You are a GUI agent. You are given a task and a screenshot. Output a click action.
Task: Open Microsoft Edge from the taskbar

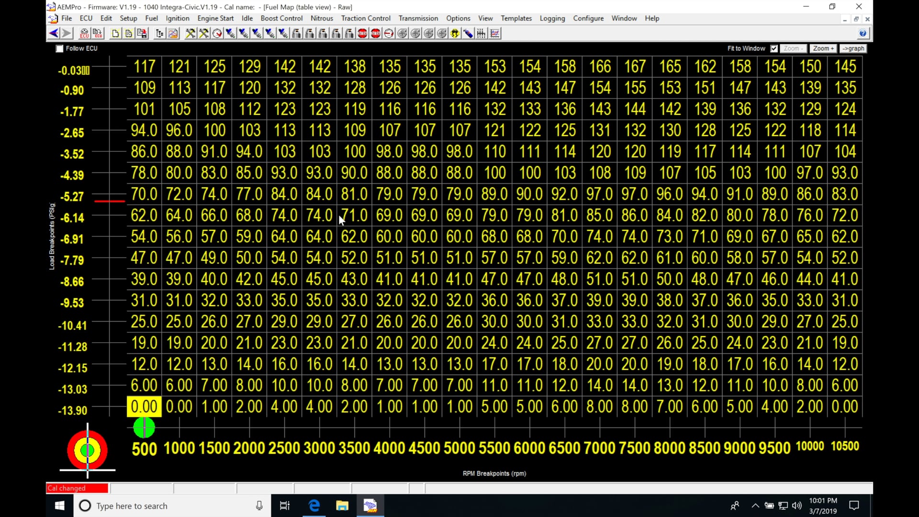314,506
